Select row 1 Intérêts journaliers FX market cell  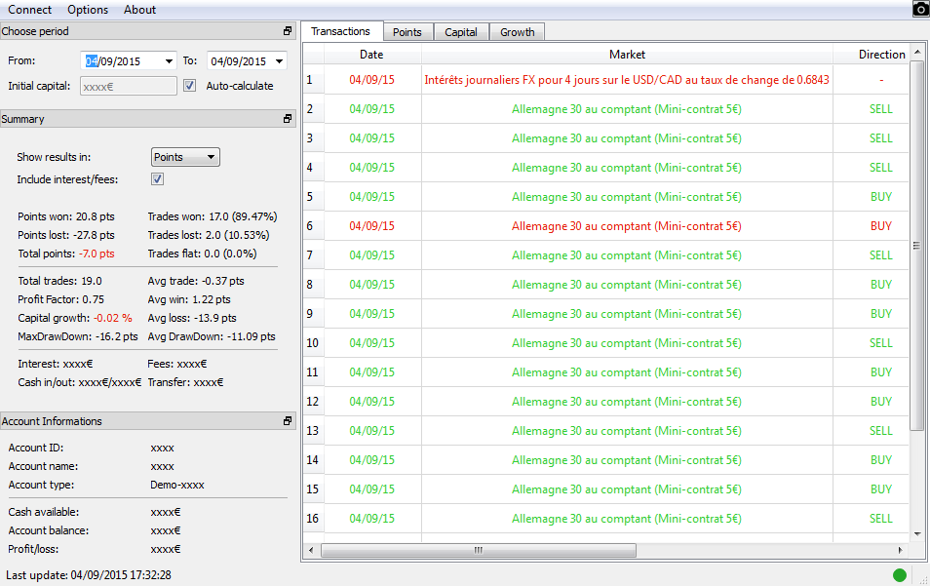[x=627, y=80]
